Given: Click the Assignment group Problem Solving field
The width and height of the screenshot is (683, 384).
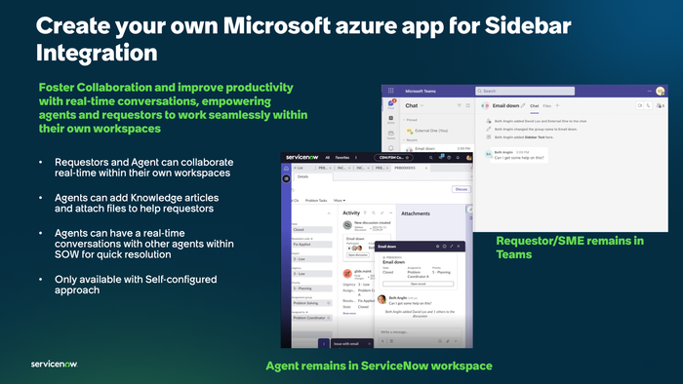Looking at the screenshot, I should click(x=312, y=303).
